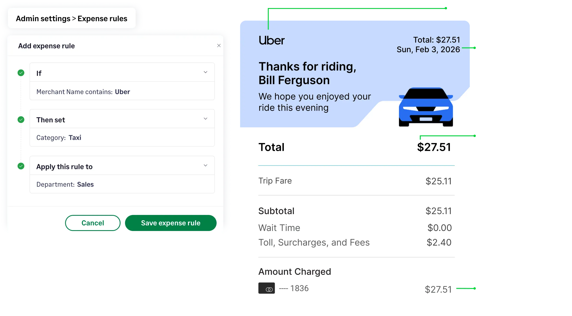Click the $2.40 toll and fees amount

point(439,242)
